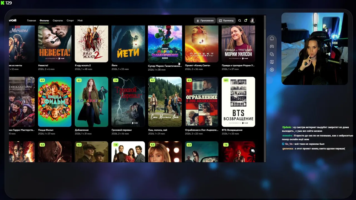The height and width of the screenshot is (200, 356).
Task: Click the title 'BTS: Возвращение'
Action: coord(232,130)
